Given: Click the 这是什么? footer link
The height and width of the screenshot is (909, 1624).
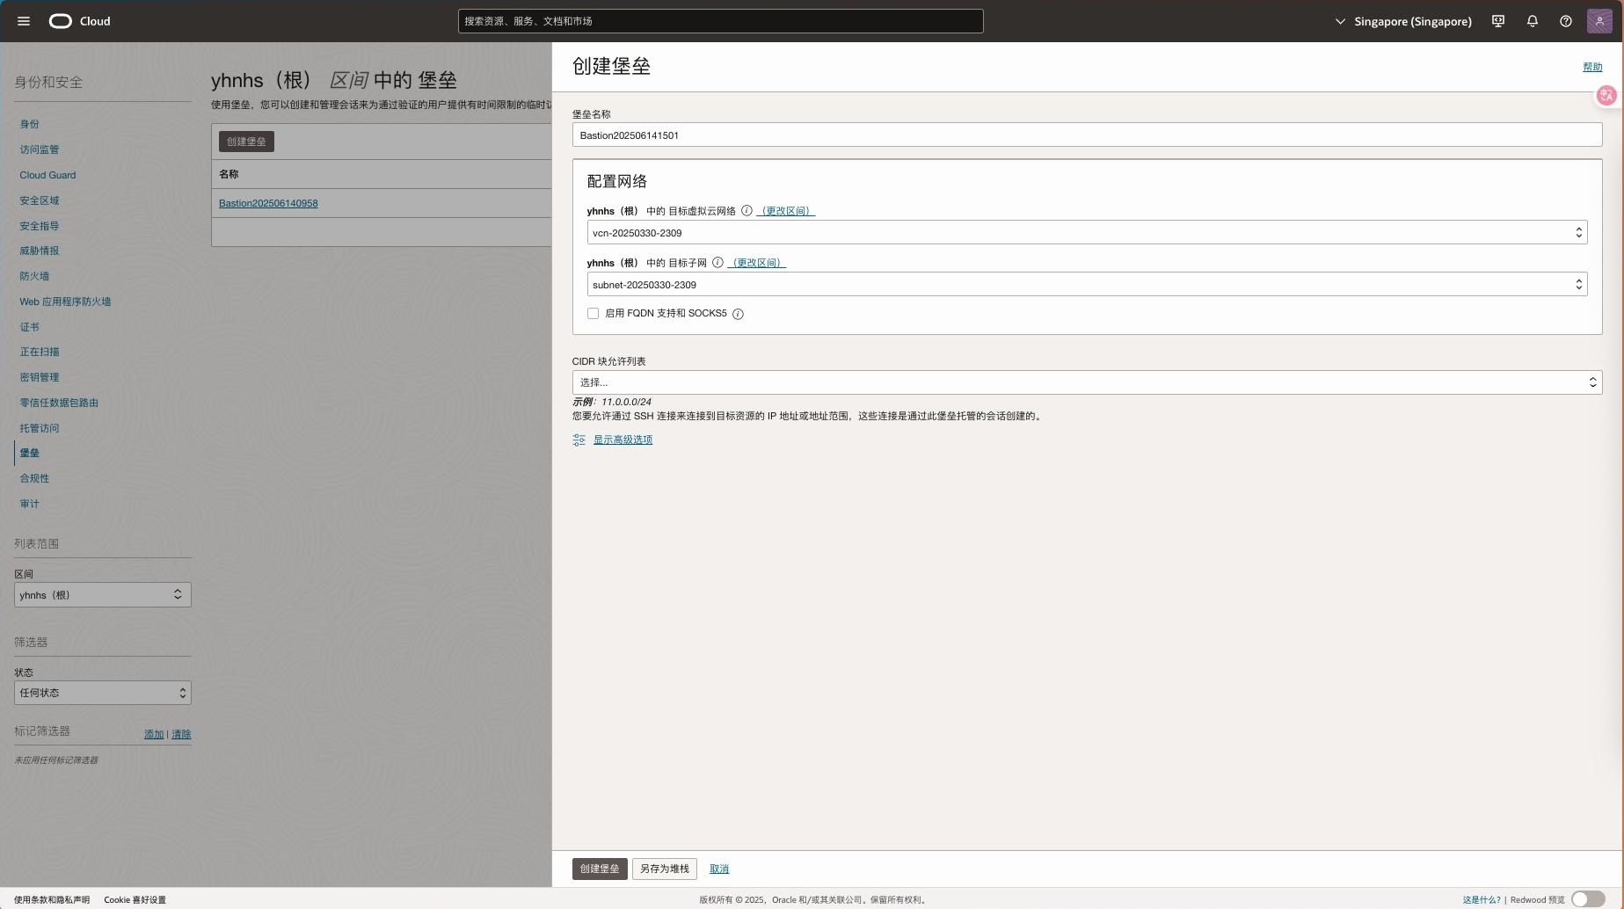Looking at the screenshot, I should [1482, 900].
